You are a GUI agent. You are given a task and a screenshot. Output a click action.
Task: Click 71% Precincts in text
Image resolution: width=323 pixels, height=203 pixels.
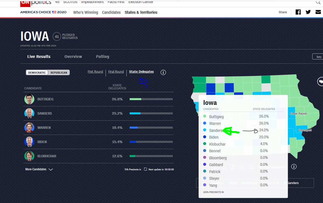(133, 169)
